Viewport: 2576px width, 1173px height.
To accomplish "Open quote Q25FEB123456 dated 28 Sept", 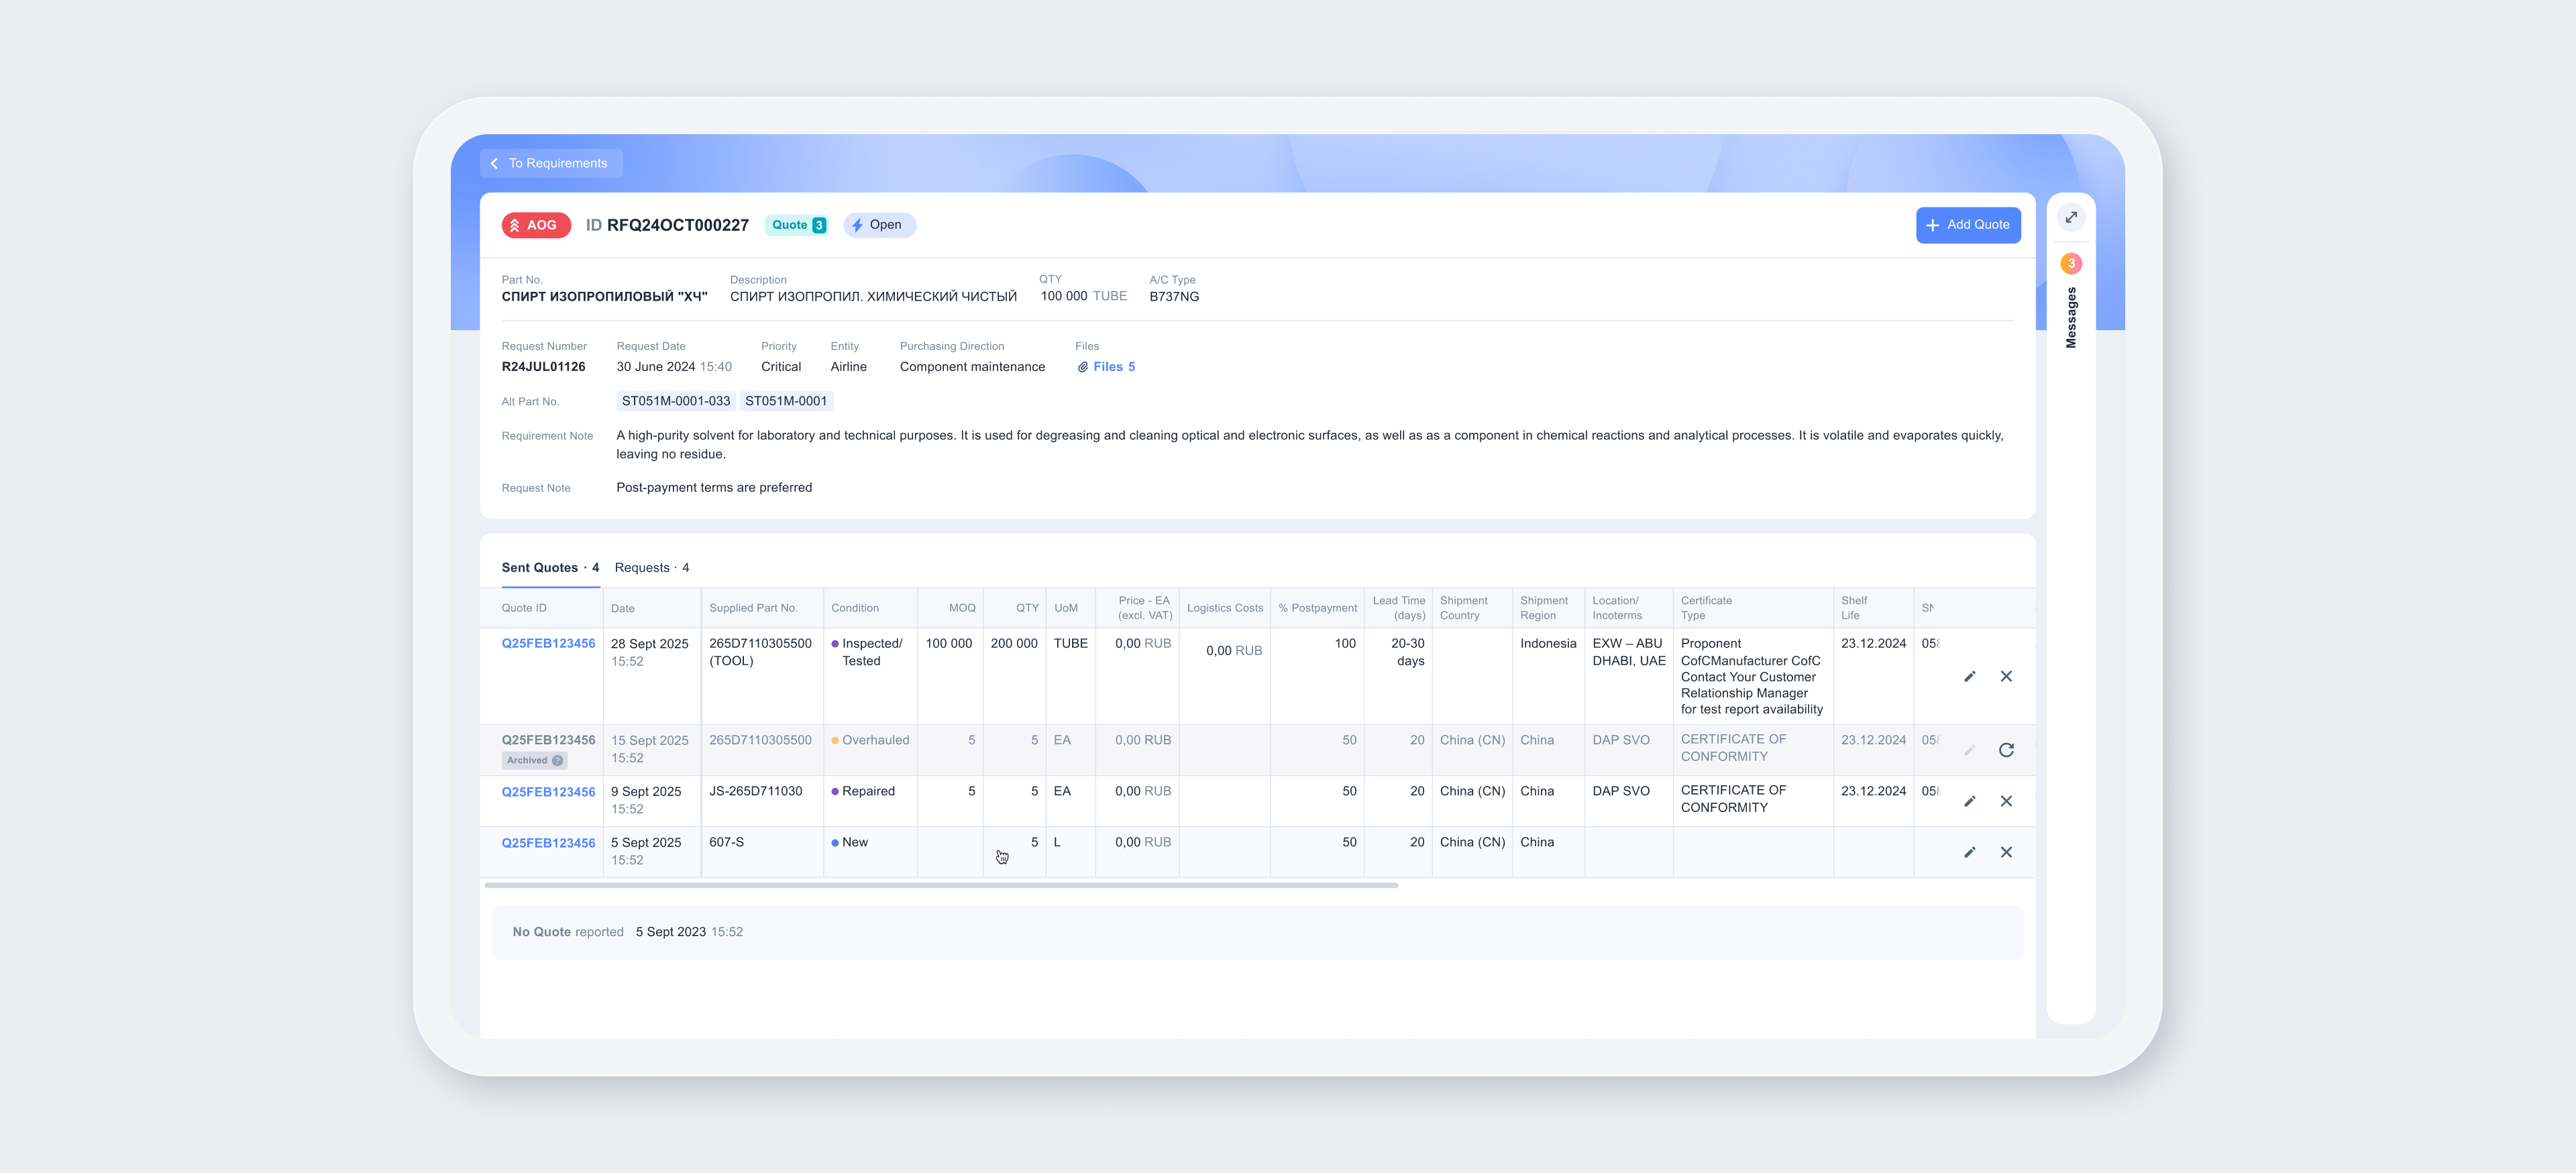I will (x=548, y=643).
